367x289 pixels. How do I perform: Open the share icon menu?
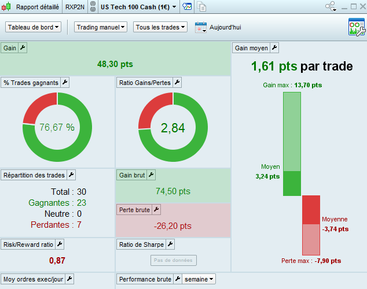(331, 6)
